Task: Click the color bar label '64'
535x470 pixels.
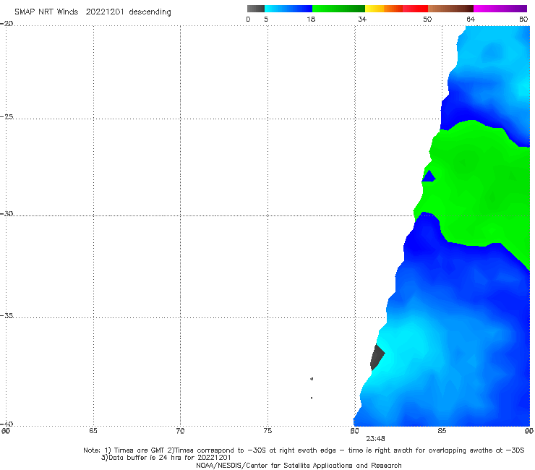Action: (471, 19)
